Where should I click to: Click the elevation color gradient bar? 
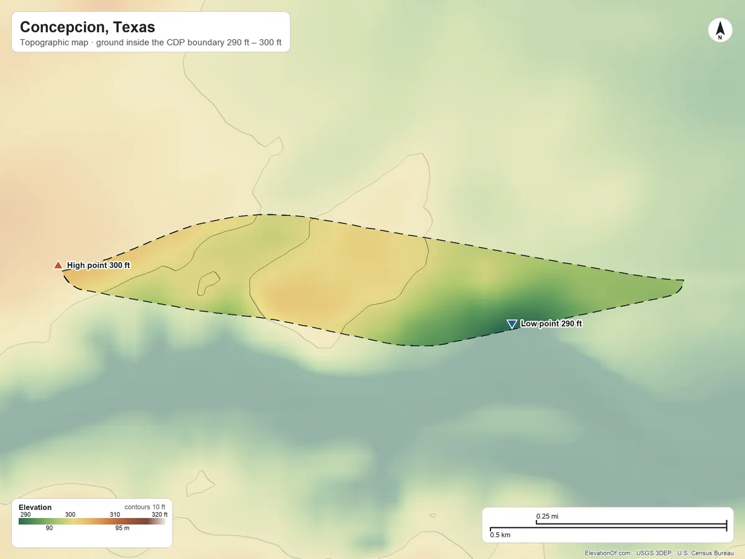[x=92, y=522]
